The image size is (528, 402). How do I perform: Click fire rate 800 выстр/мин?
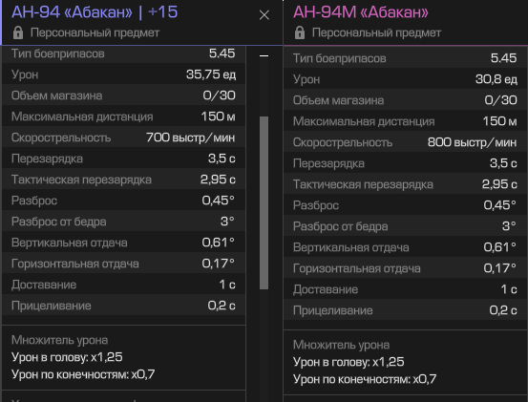pos(472,142)
